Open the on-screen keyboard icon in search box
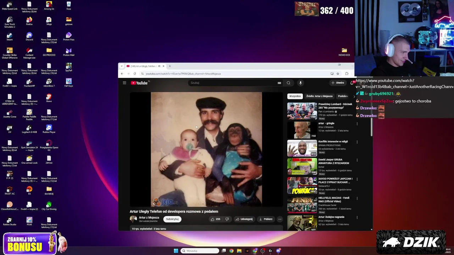 pos(279,83)
